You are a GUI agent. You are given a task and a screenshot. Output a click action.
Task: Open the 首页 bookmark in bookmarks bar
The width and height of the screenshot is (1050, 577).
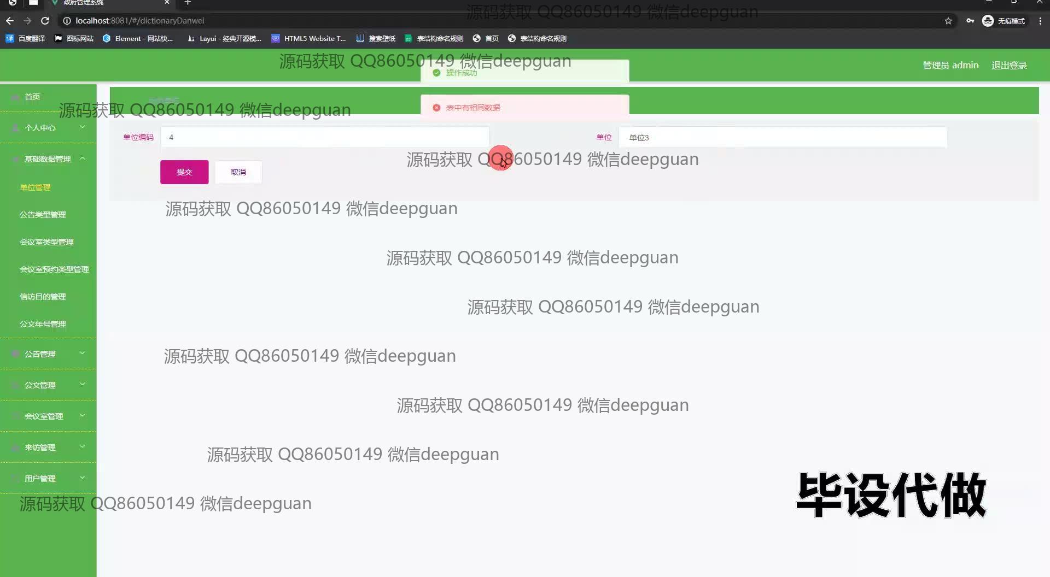pyautogui.click(x=486, y=38)
